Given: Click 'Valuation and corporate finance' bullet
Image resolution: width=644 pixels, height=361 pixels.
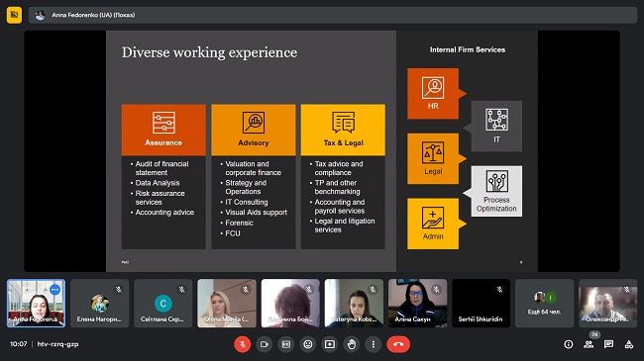Looking at the screenshot, I should [x=253, y=168].
